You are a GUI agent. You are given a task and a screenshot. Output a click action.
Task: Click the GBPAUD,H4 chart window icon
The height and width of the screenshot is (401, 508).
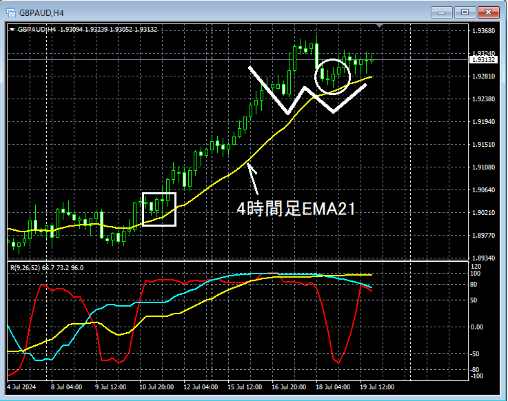click(x=11, y=13)
